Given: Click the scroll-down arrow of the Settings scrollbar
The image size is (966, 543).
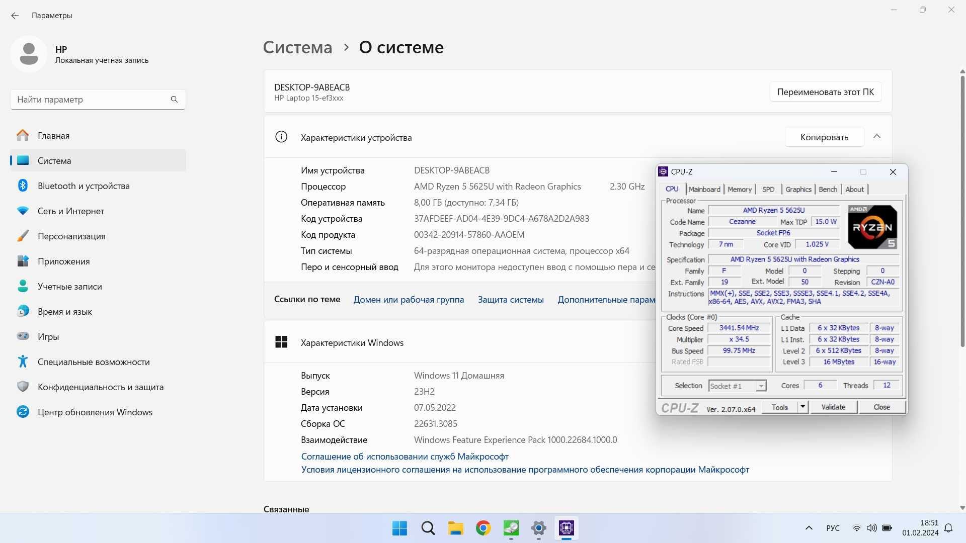Looking at the screenshot, I should click(962, 508).
